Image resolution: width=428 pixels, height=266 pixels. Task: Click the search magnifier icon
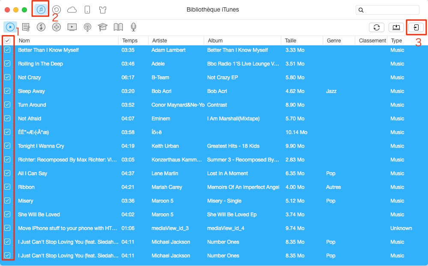(361, 10)
